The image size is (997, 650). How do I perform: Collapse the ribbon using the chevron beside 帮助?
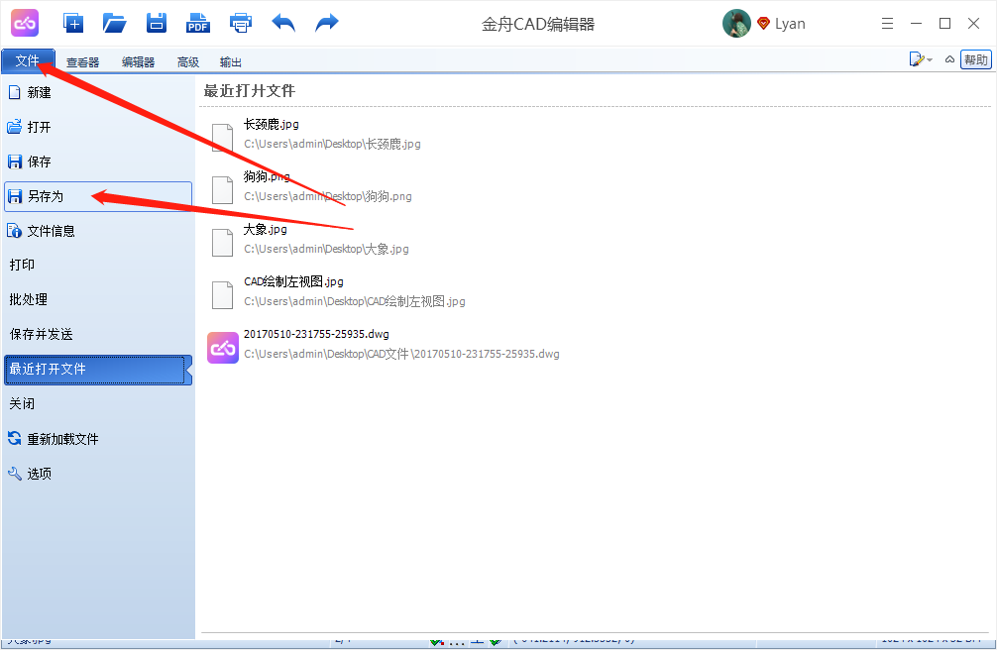point(950,58)
